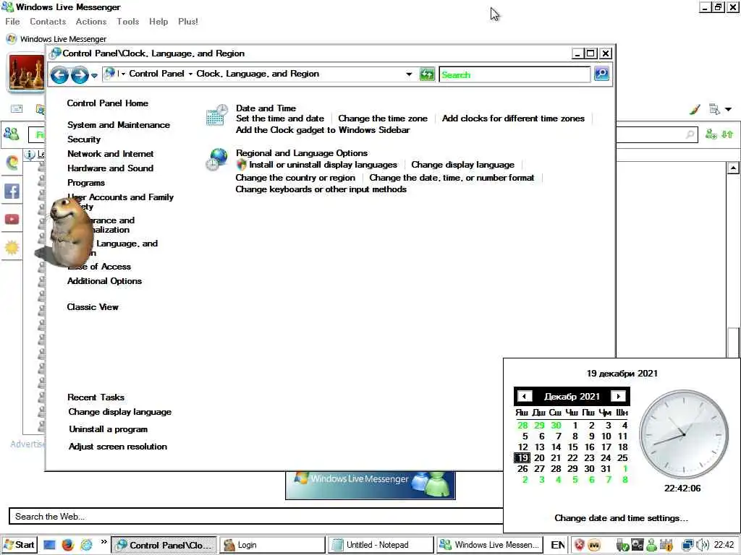Click recent task Change display language
The height and width of the screenshot is (555, 741).
pyautogui.click(x=119, y=412)
